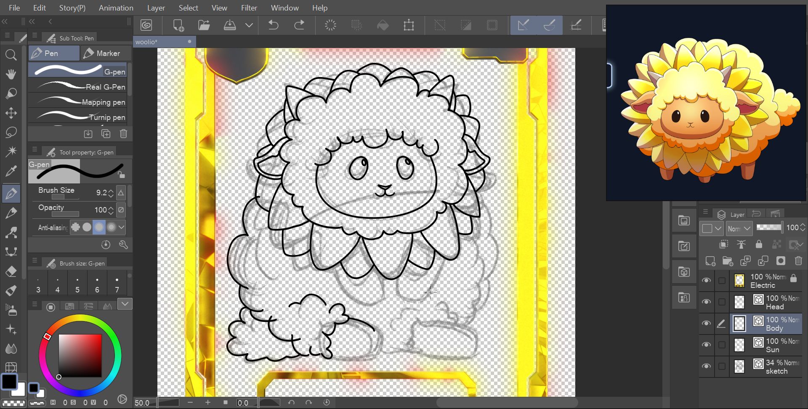This screenshot has height=409, width=808.
Task: Switch to the Marker sub tool tab
Action: point(106,53)
